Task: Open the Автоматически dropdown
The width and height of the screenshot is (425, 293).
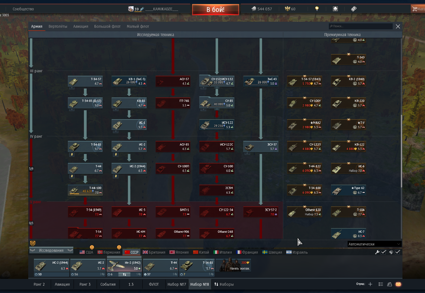Action: [x=374, y=244]
